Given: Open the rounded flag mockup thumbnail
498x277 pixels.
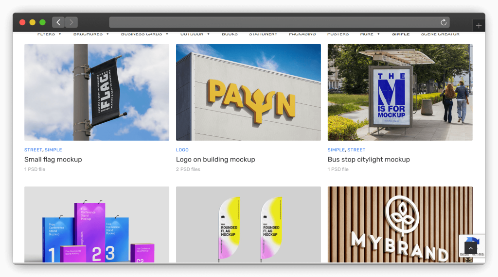Looking at the screenshot, I should pos(248,224).
